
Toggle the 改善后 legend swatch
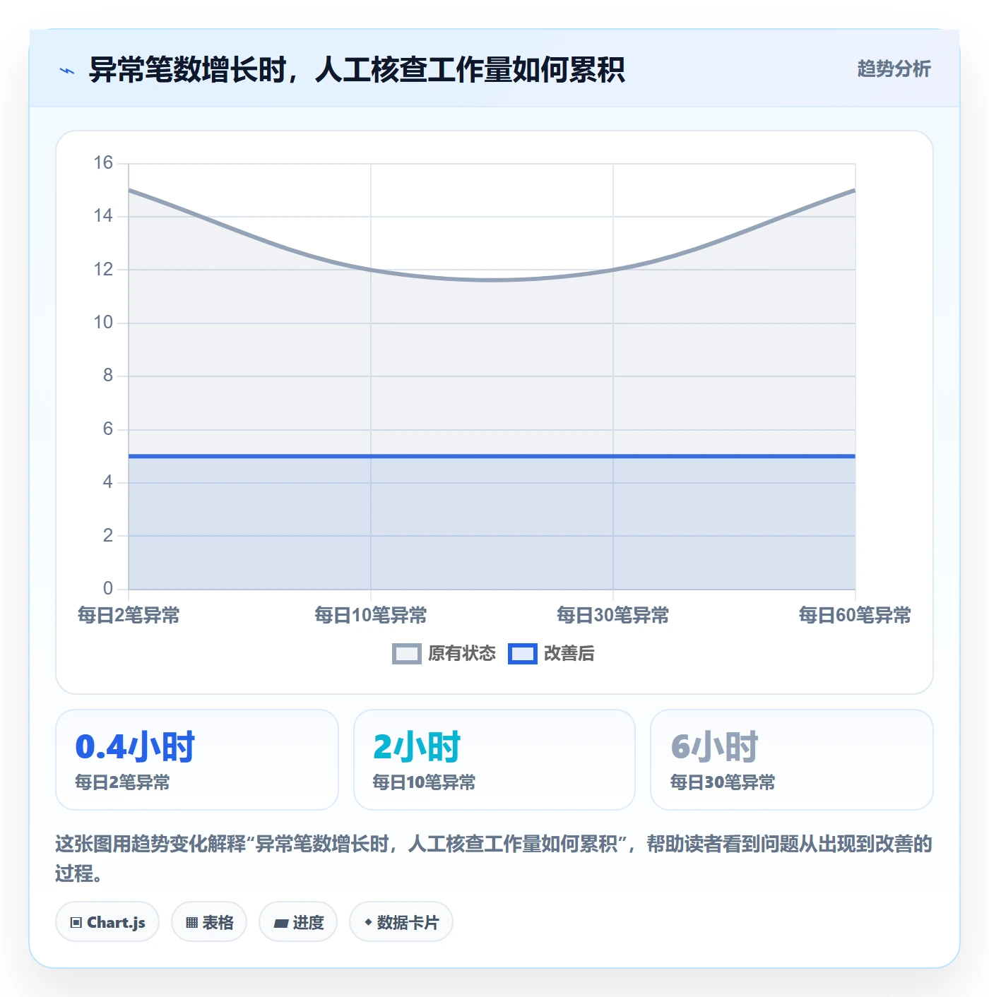[x=523, y=654]
